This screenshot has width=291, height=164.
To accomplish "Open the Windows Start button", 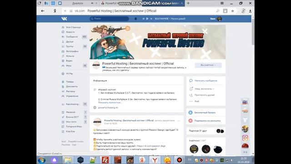I will tap(41, 160).
